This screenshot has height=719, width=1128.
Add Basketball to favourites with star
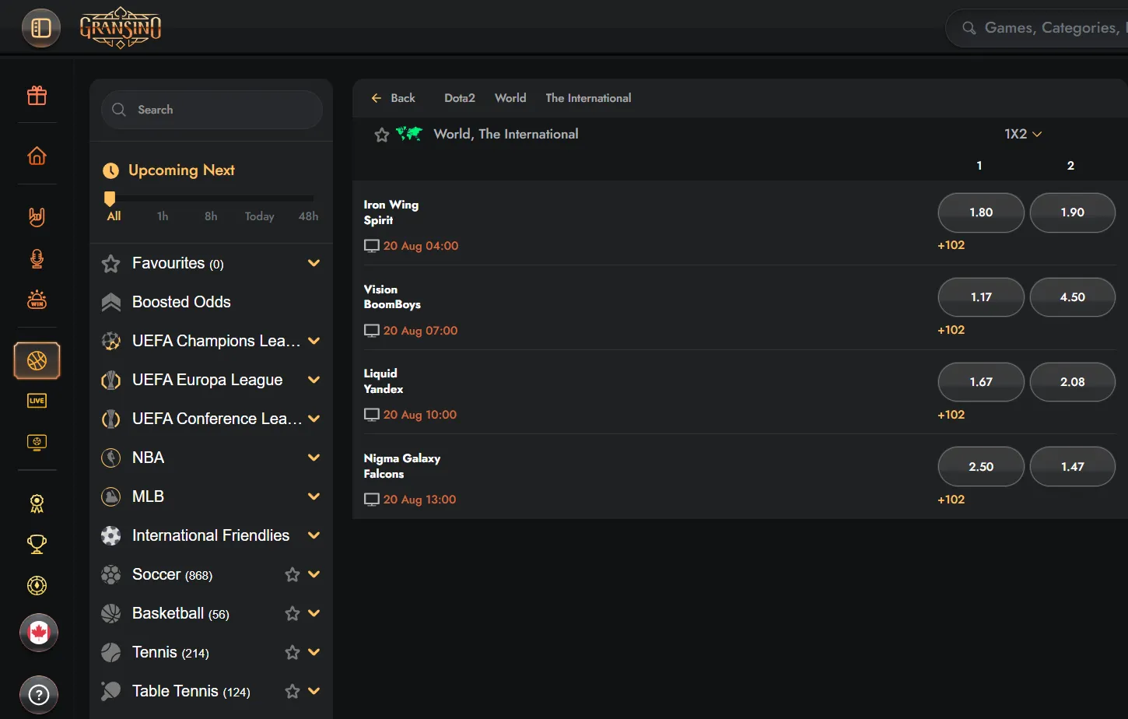click(293, 613)
